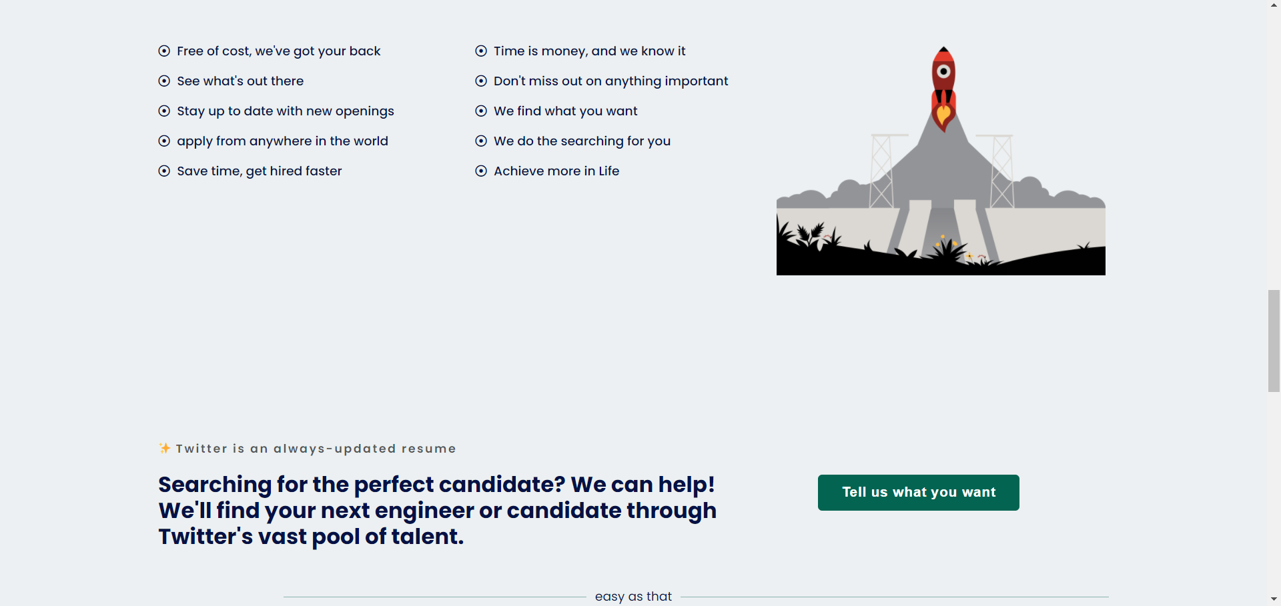Click the bullet icon beside "Stay up to date with new openings"
The height and width of the screenshot is (606, 1281).
164,111
